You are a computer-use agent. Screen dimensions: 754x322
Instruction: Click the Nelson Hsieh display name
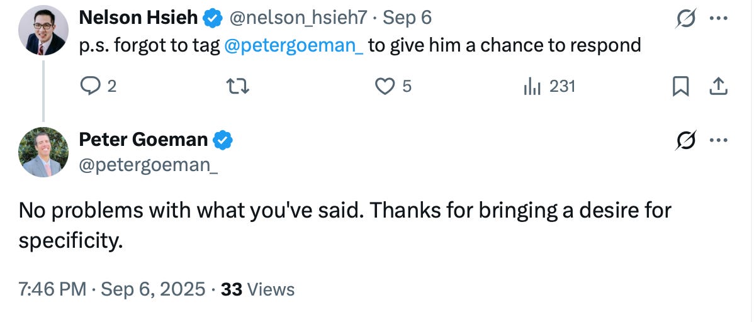tap(138, 18)
